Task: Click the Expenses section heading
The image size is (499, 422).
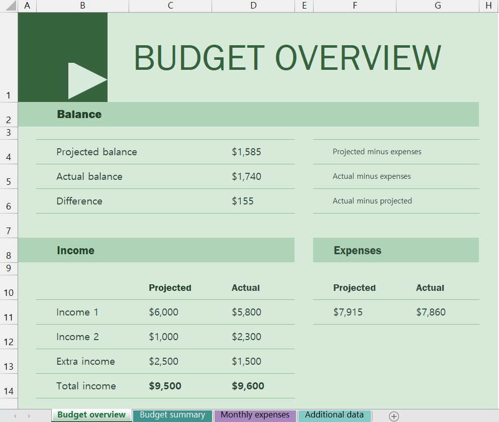Action: tap(351, 250)
